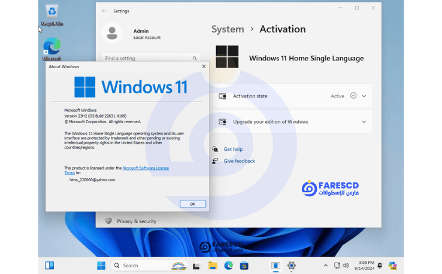
Task: Expand Activation state details chevron
Action: point(364,96)
